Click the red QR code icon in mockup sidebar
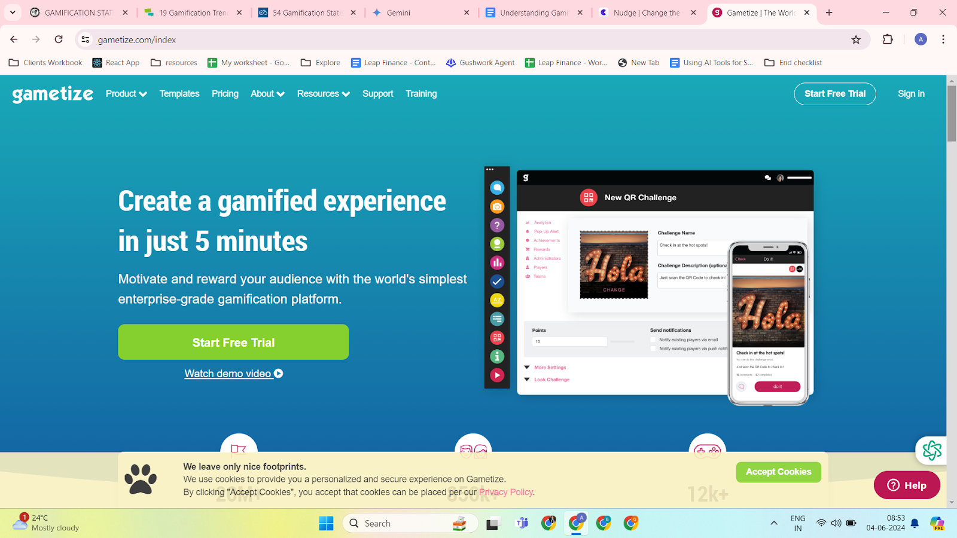957x538 pixels. (497, 338)
